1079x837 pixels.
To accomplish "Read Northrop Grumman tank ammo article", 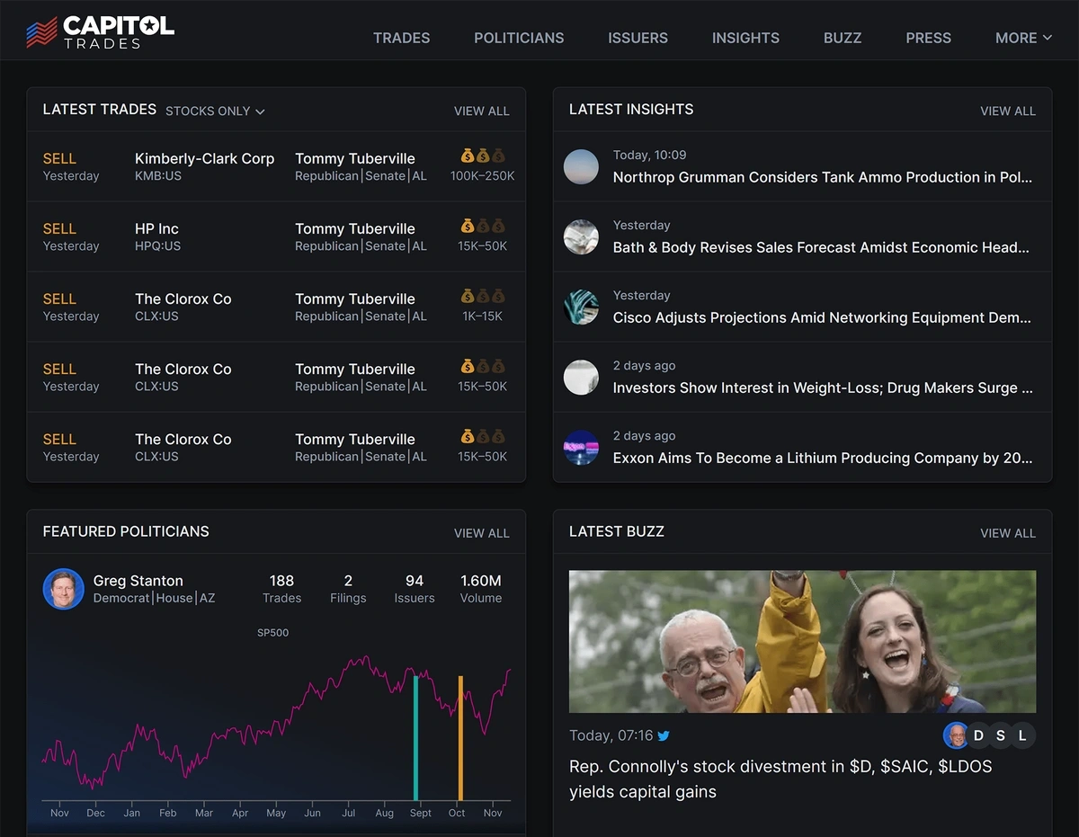I will 823,177.
